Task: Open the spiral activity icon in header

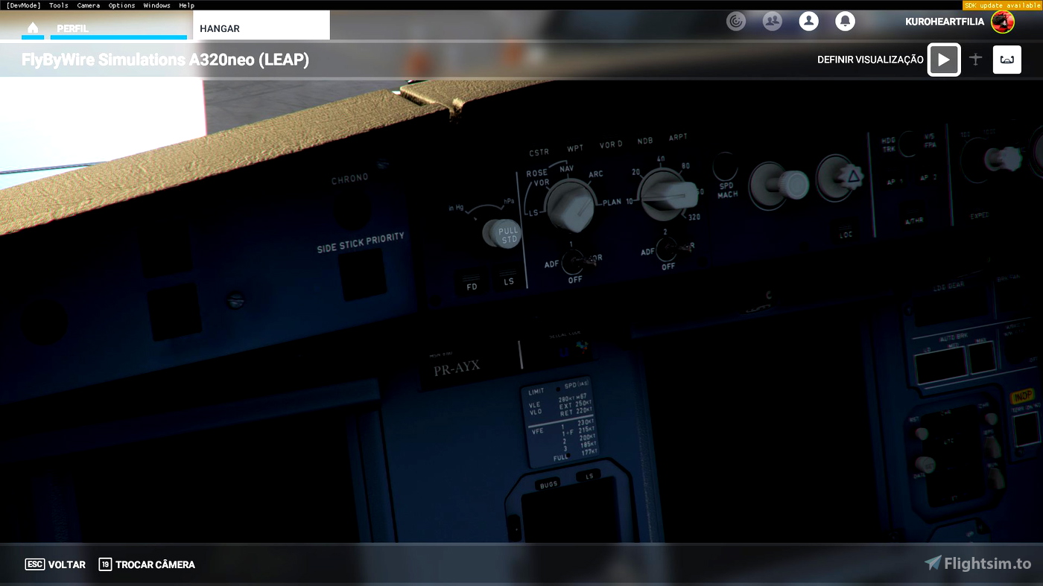Action: point(736,22)
